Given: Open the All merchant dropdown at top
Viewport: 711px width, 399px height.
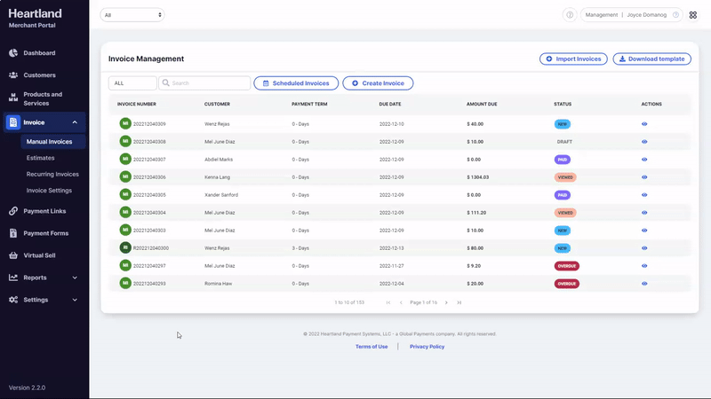Looking at the screenshot, I should 132,15.
